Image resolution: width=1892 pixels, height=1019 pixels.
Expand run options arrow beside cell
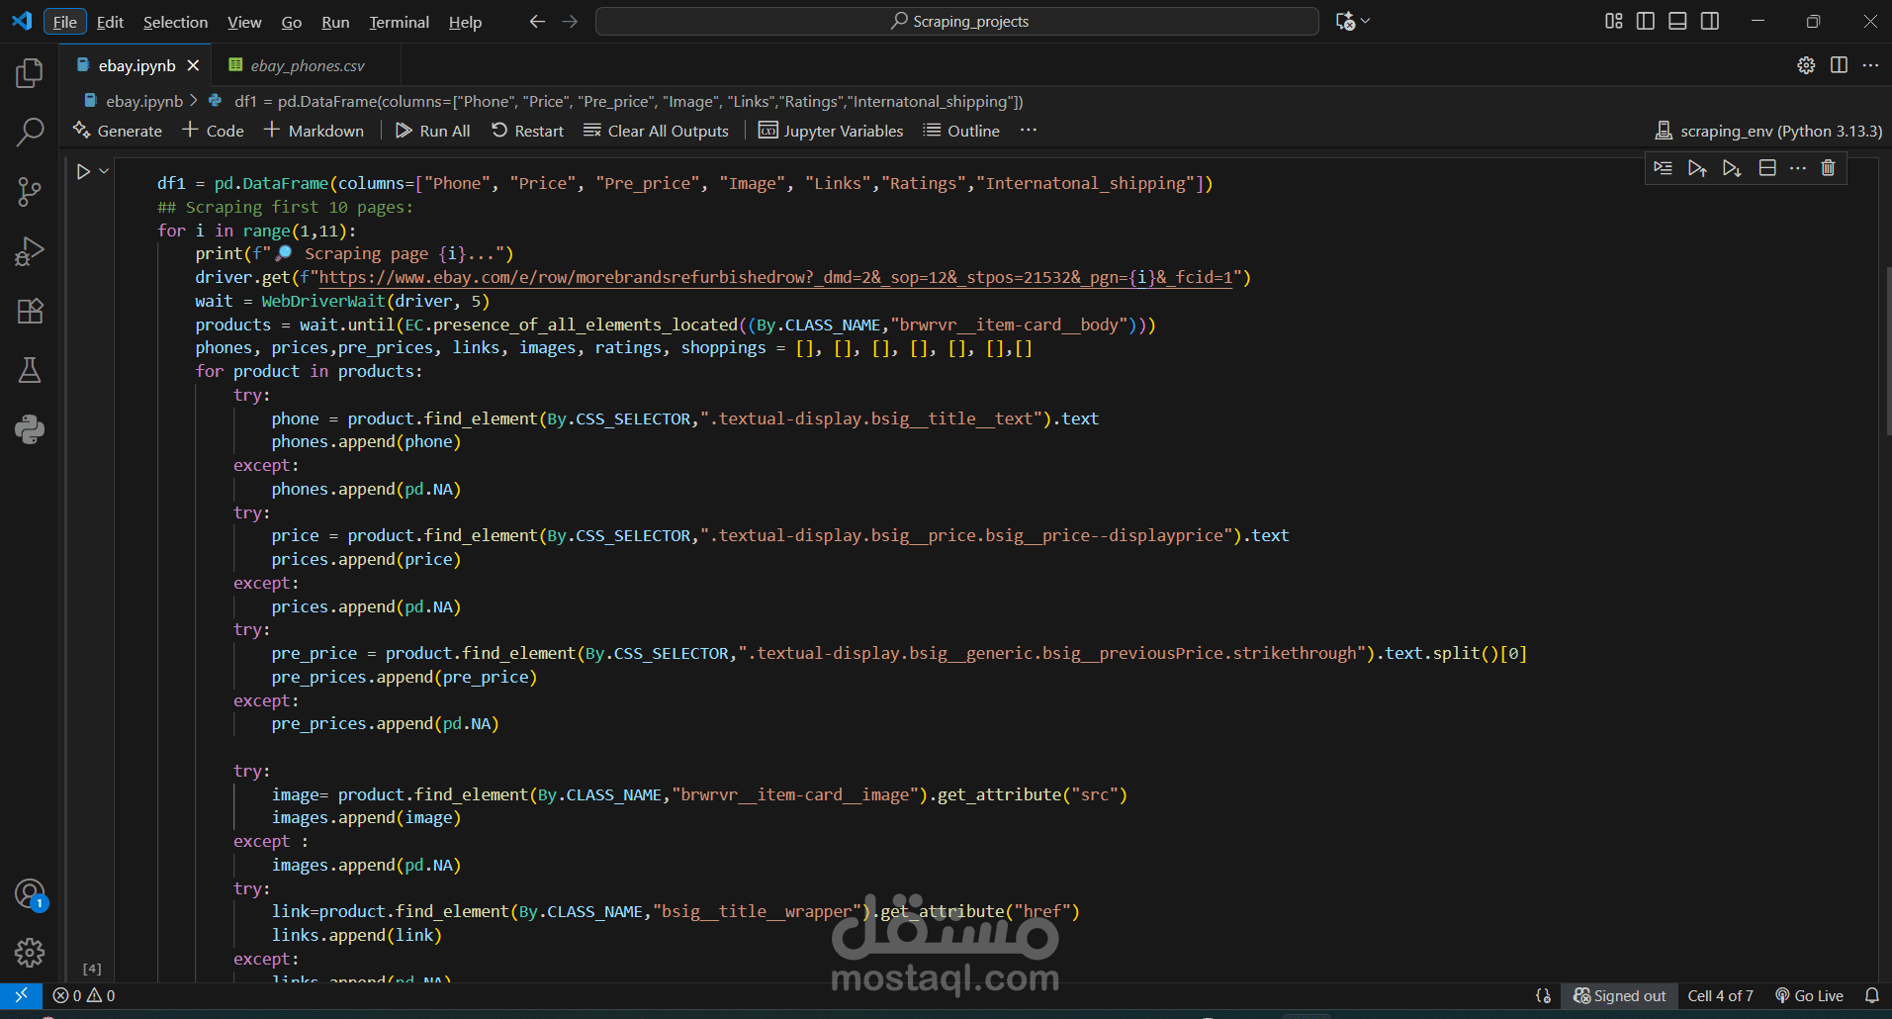coord(104,171)
